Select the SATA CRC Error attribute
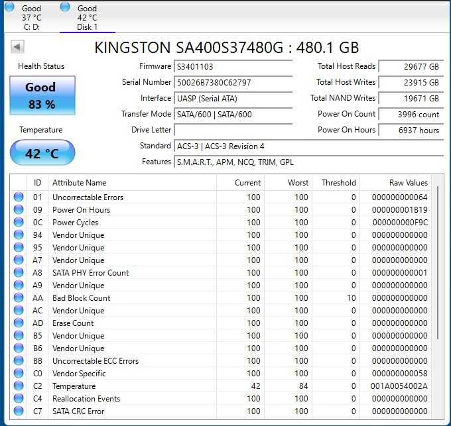The width and height of the screenshot is (451, 426). click(x=78, y=411)
